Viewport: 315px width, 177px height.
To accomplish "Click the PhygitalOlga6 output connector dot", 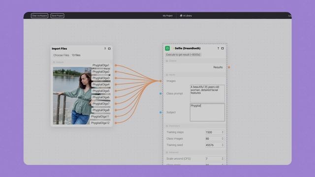I will pos(116,97).
